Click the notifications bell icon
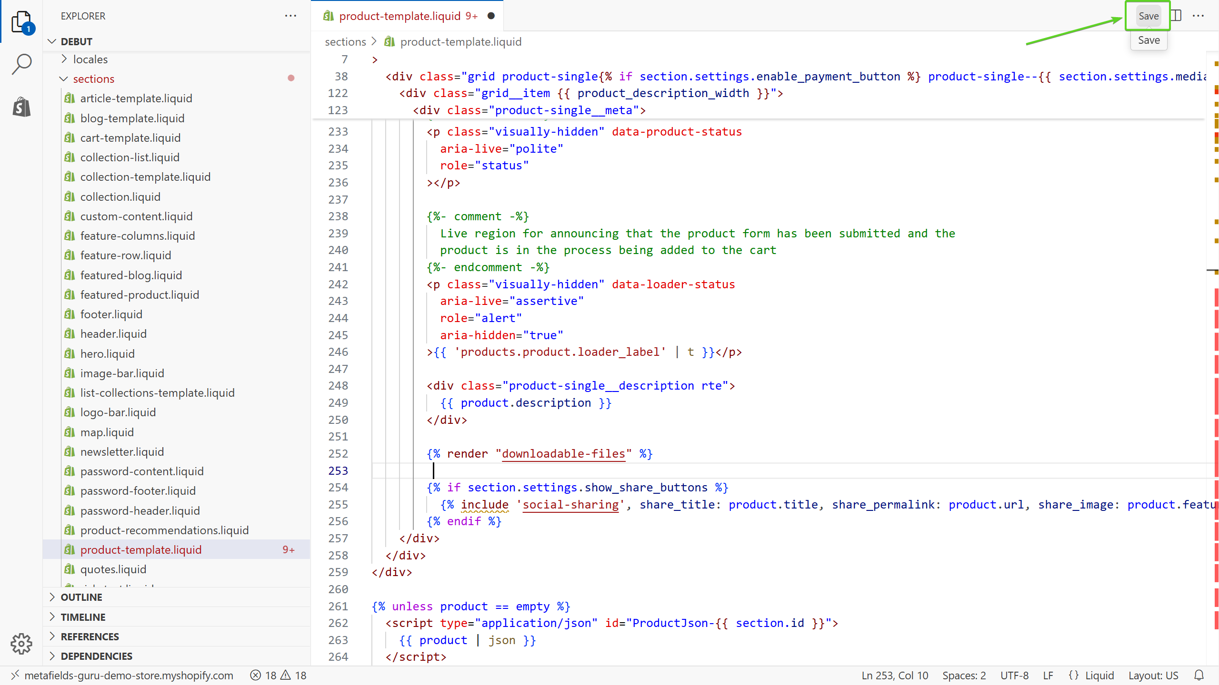1219x685 pixels. [x=1199, y=675]
